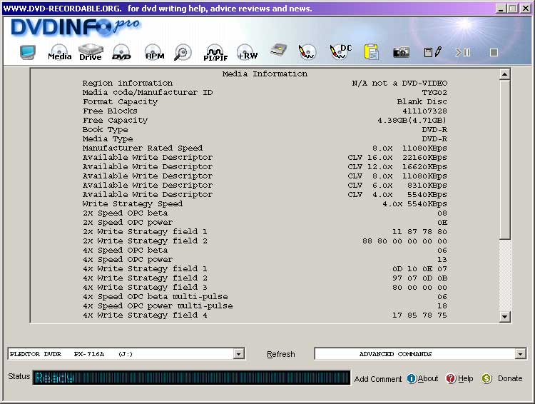This screenshot has height=404, width=535.
Task: Click the '2x Speed OPC beta' row
Action: point(265,213)
